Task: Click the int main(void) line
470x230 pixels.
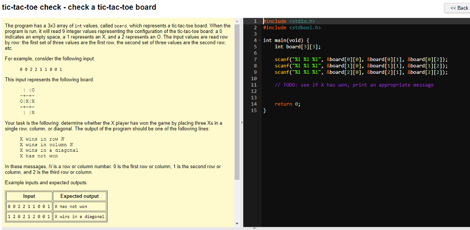Action: [286, 40]
